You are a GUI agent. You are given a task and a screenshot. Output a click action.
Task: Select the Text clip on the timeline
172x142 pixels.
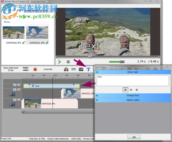coord(52,86)
